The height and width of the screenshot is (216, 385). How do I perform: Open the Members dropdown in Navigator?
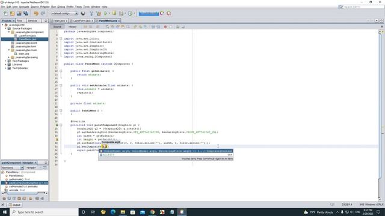tap(12, 167)
